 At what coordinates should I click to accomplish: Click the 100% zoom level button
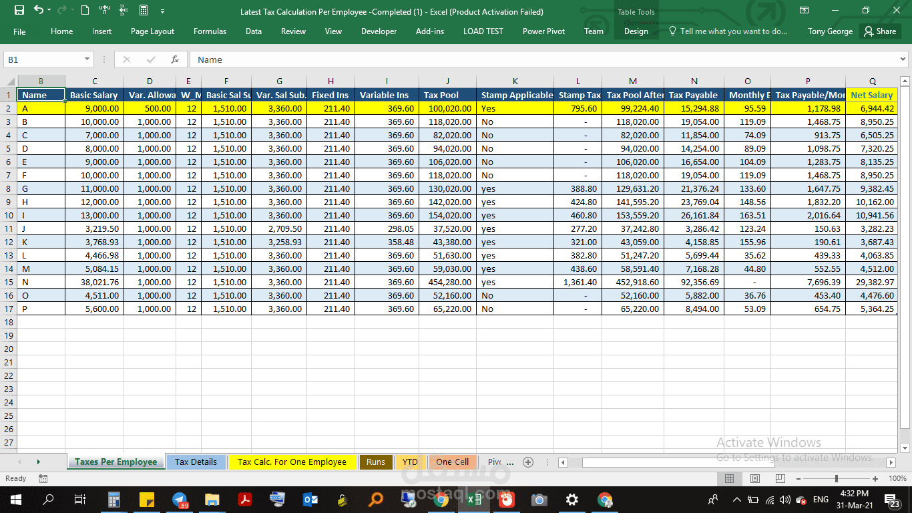click(898, 479)
